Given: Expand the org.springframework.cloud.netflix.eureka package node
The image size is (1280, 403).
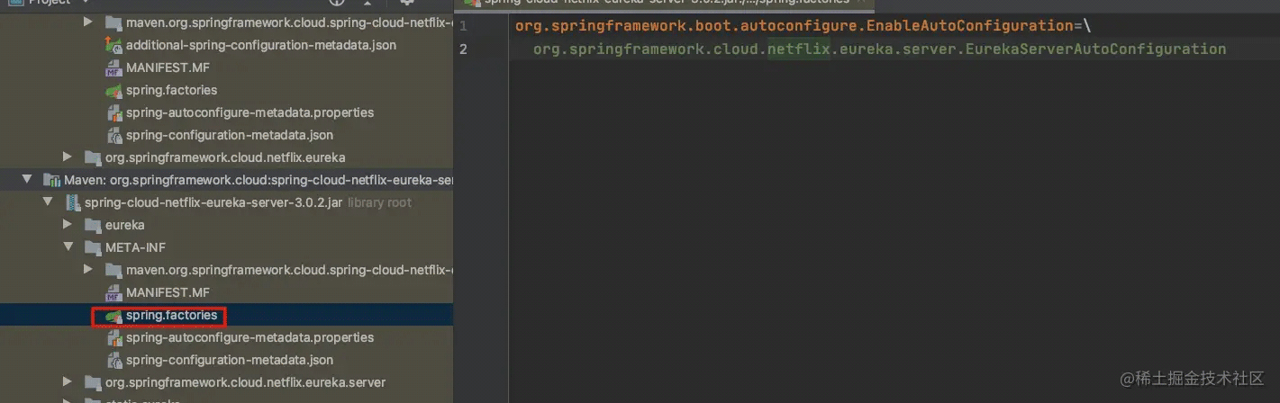Looking at the screenshot, I should [x=67, y=157].
